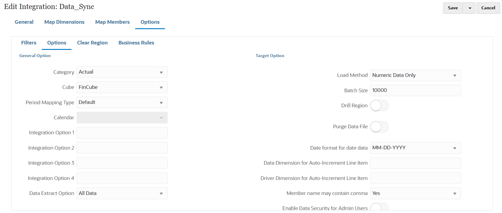
Task: Click the Batch Size input field
Action: click(415, 90)
